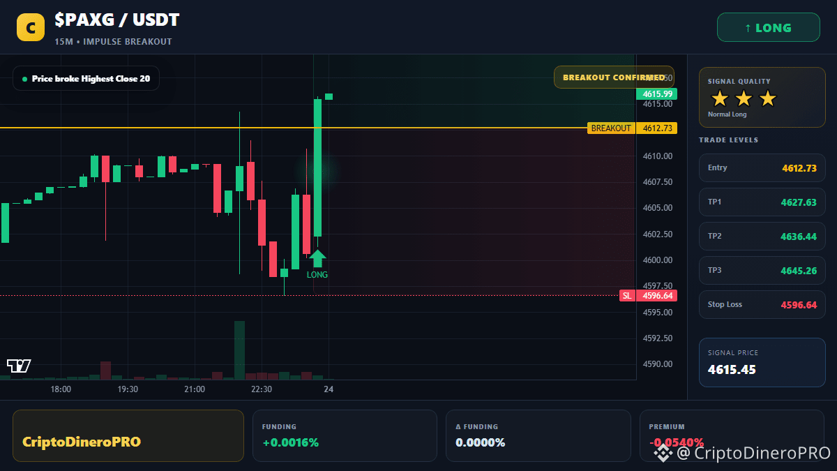The width and height of the screenshot is (837, 471).
Task: Click the stop loss value 4596.64 on axis
Action: point(657,296)
